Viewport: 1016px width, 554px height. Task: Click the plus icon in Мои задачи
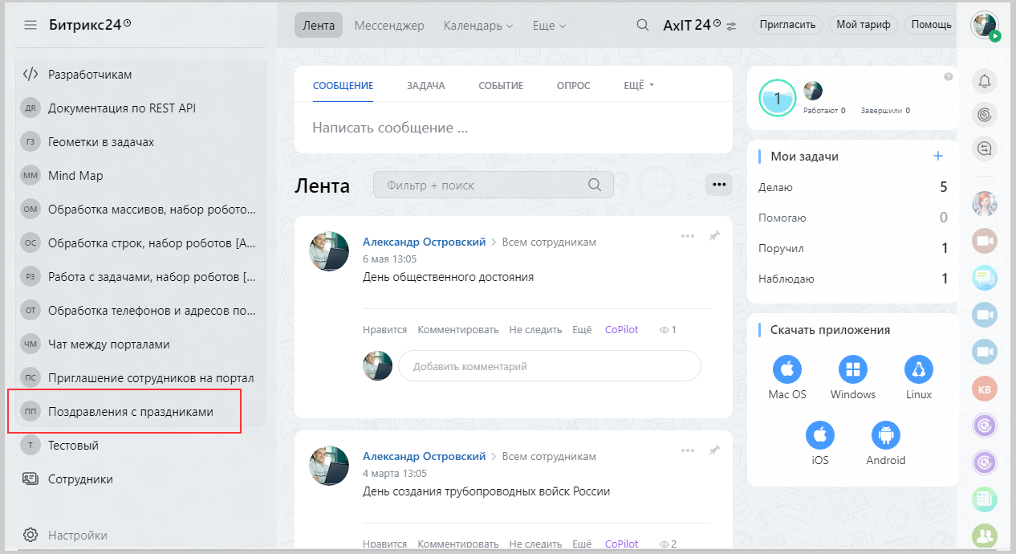click(938, 157)
